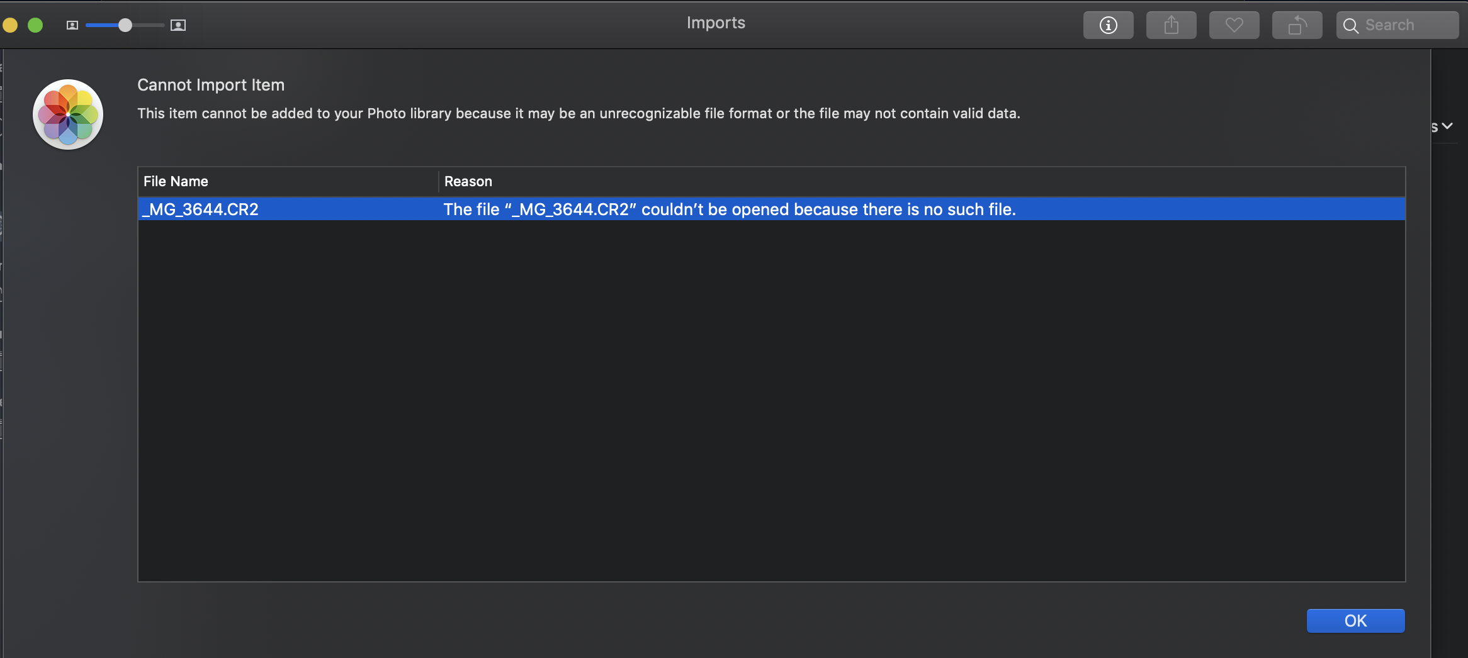
Task: Click the Share icon in toolbar
Action: coord(1171,25)
